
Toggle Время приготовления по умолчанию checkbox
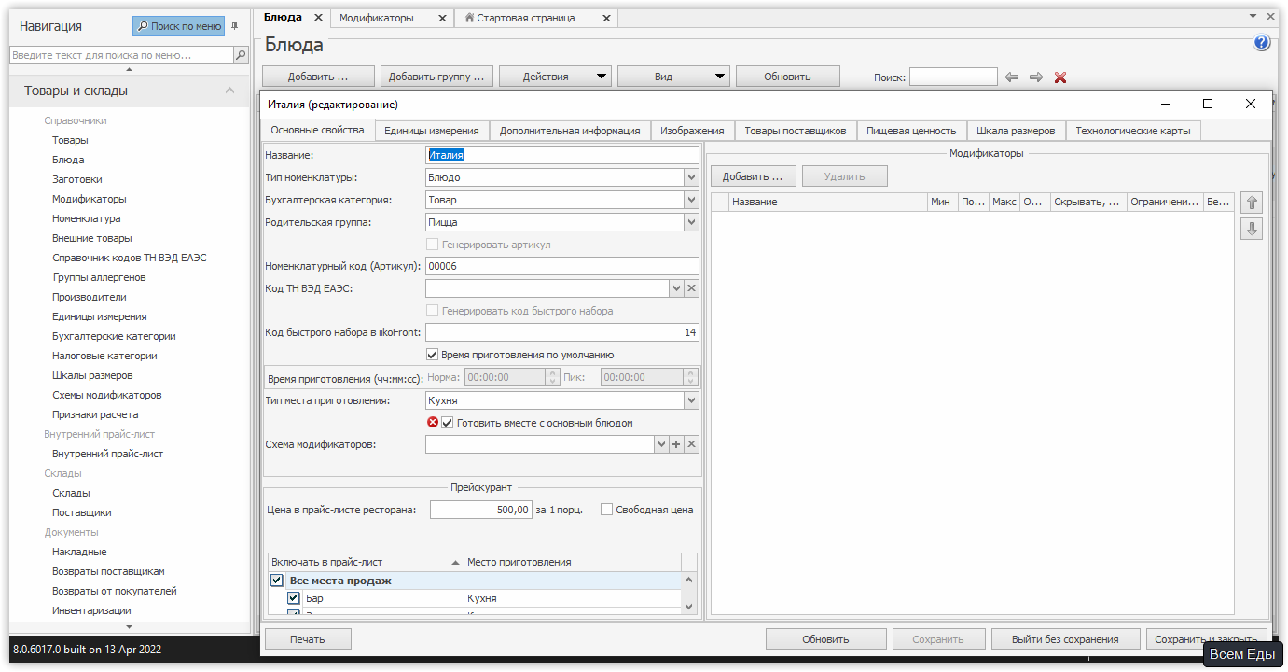(x=433, y=355)
